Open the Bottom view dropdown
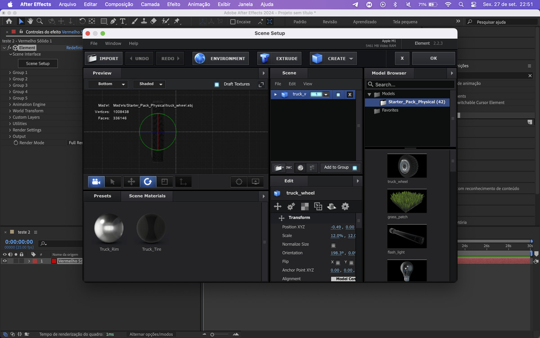This screenshot has width=540, height=338. (x=108, y=84)
